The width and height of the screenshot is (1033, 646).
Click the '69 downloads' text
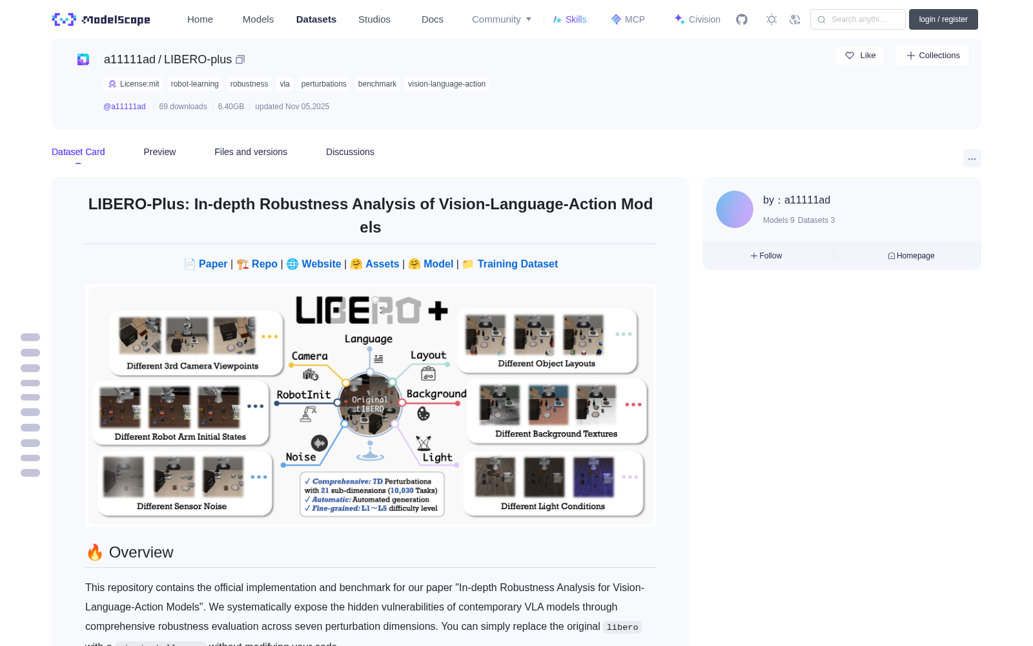183,107
